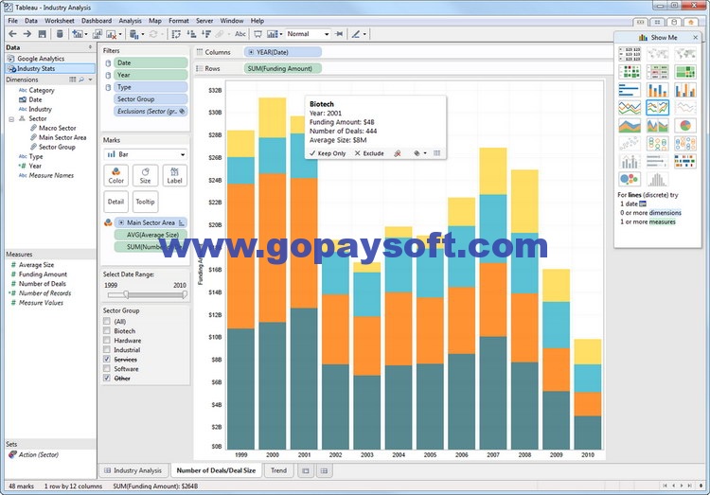
Task: Click the sort ascending icon
Action: (191, 34)
